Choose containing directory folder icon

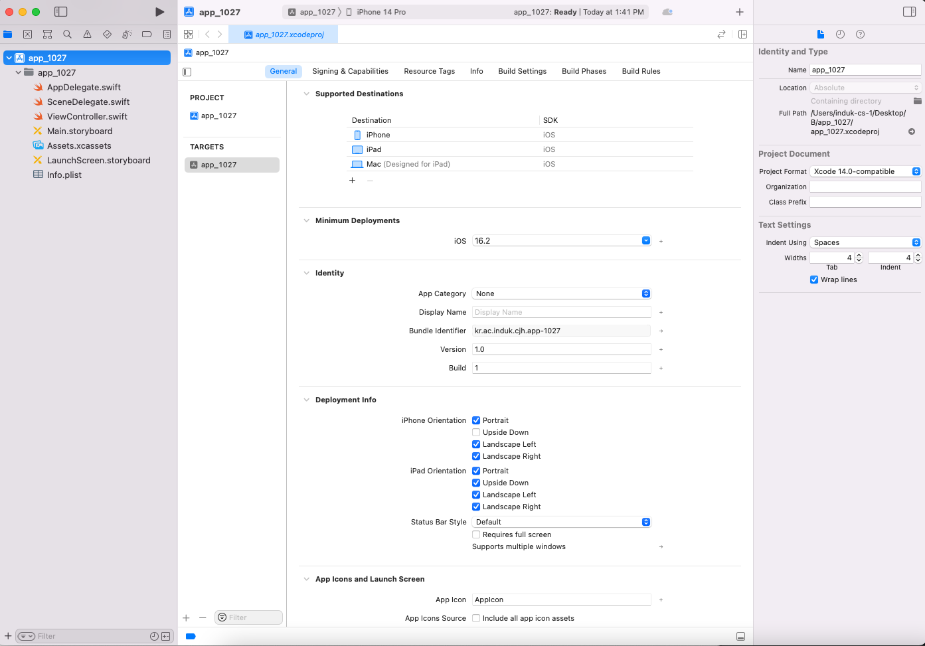tap(917, 101)
